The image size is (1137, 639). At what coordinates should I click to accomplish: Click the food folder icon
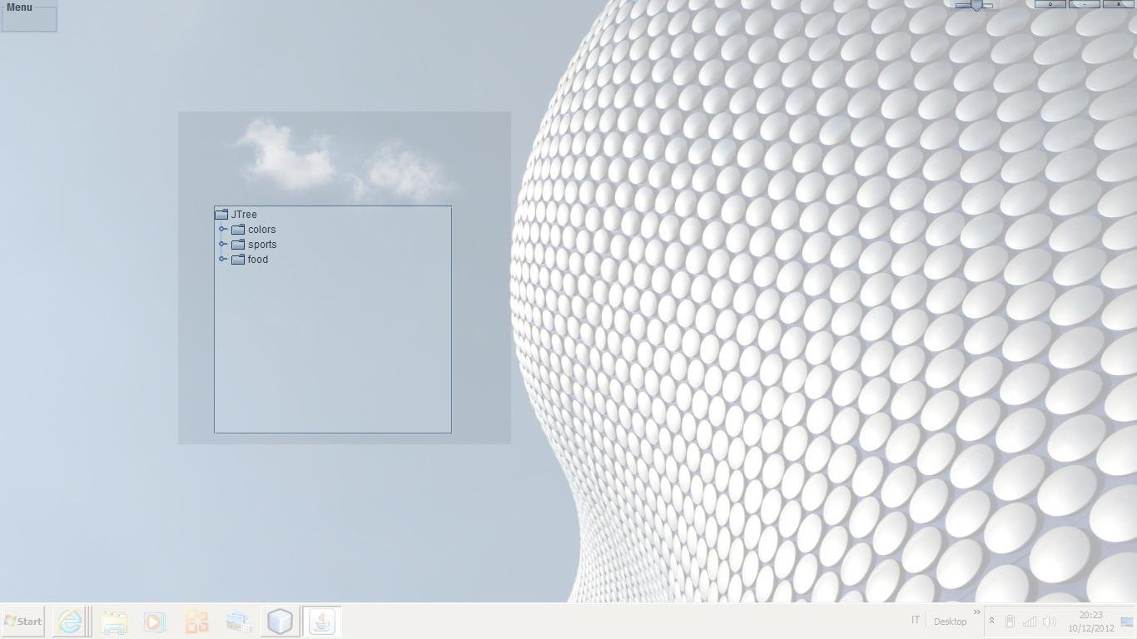pos(238,260)
